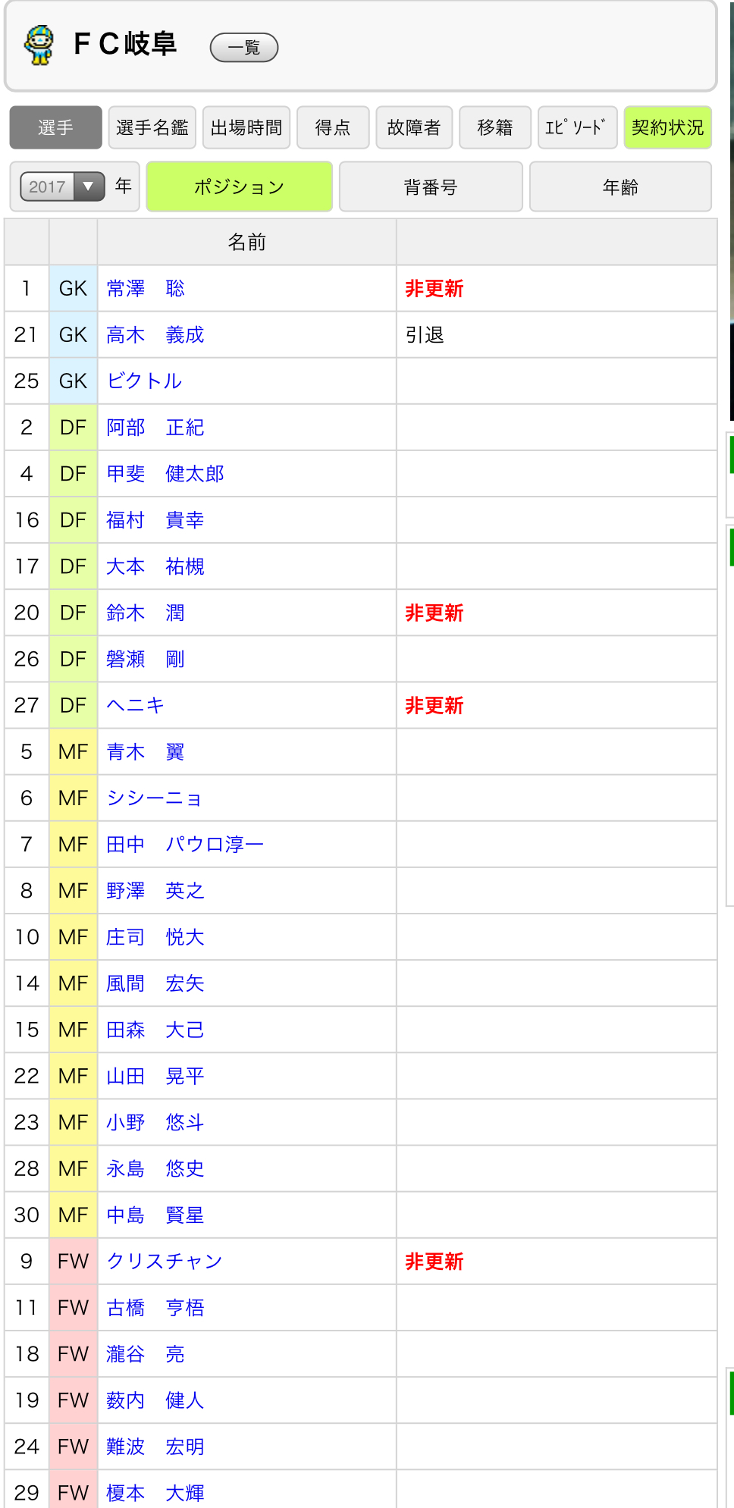Switch to the 選手名鑑 tab
Image resolution: width=734 pixels, height=1508 pixels.
(x=152, y=127)
